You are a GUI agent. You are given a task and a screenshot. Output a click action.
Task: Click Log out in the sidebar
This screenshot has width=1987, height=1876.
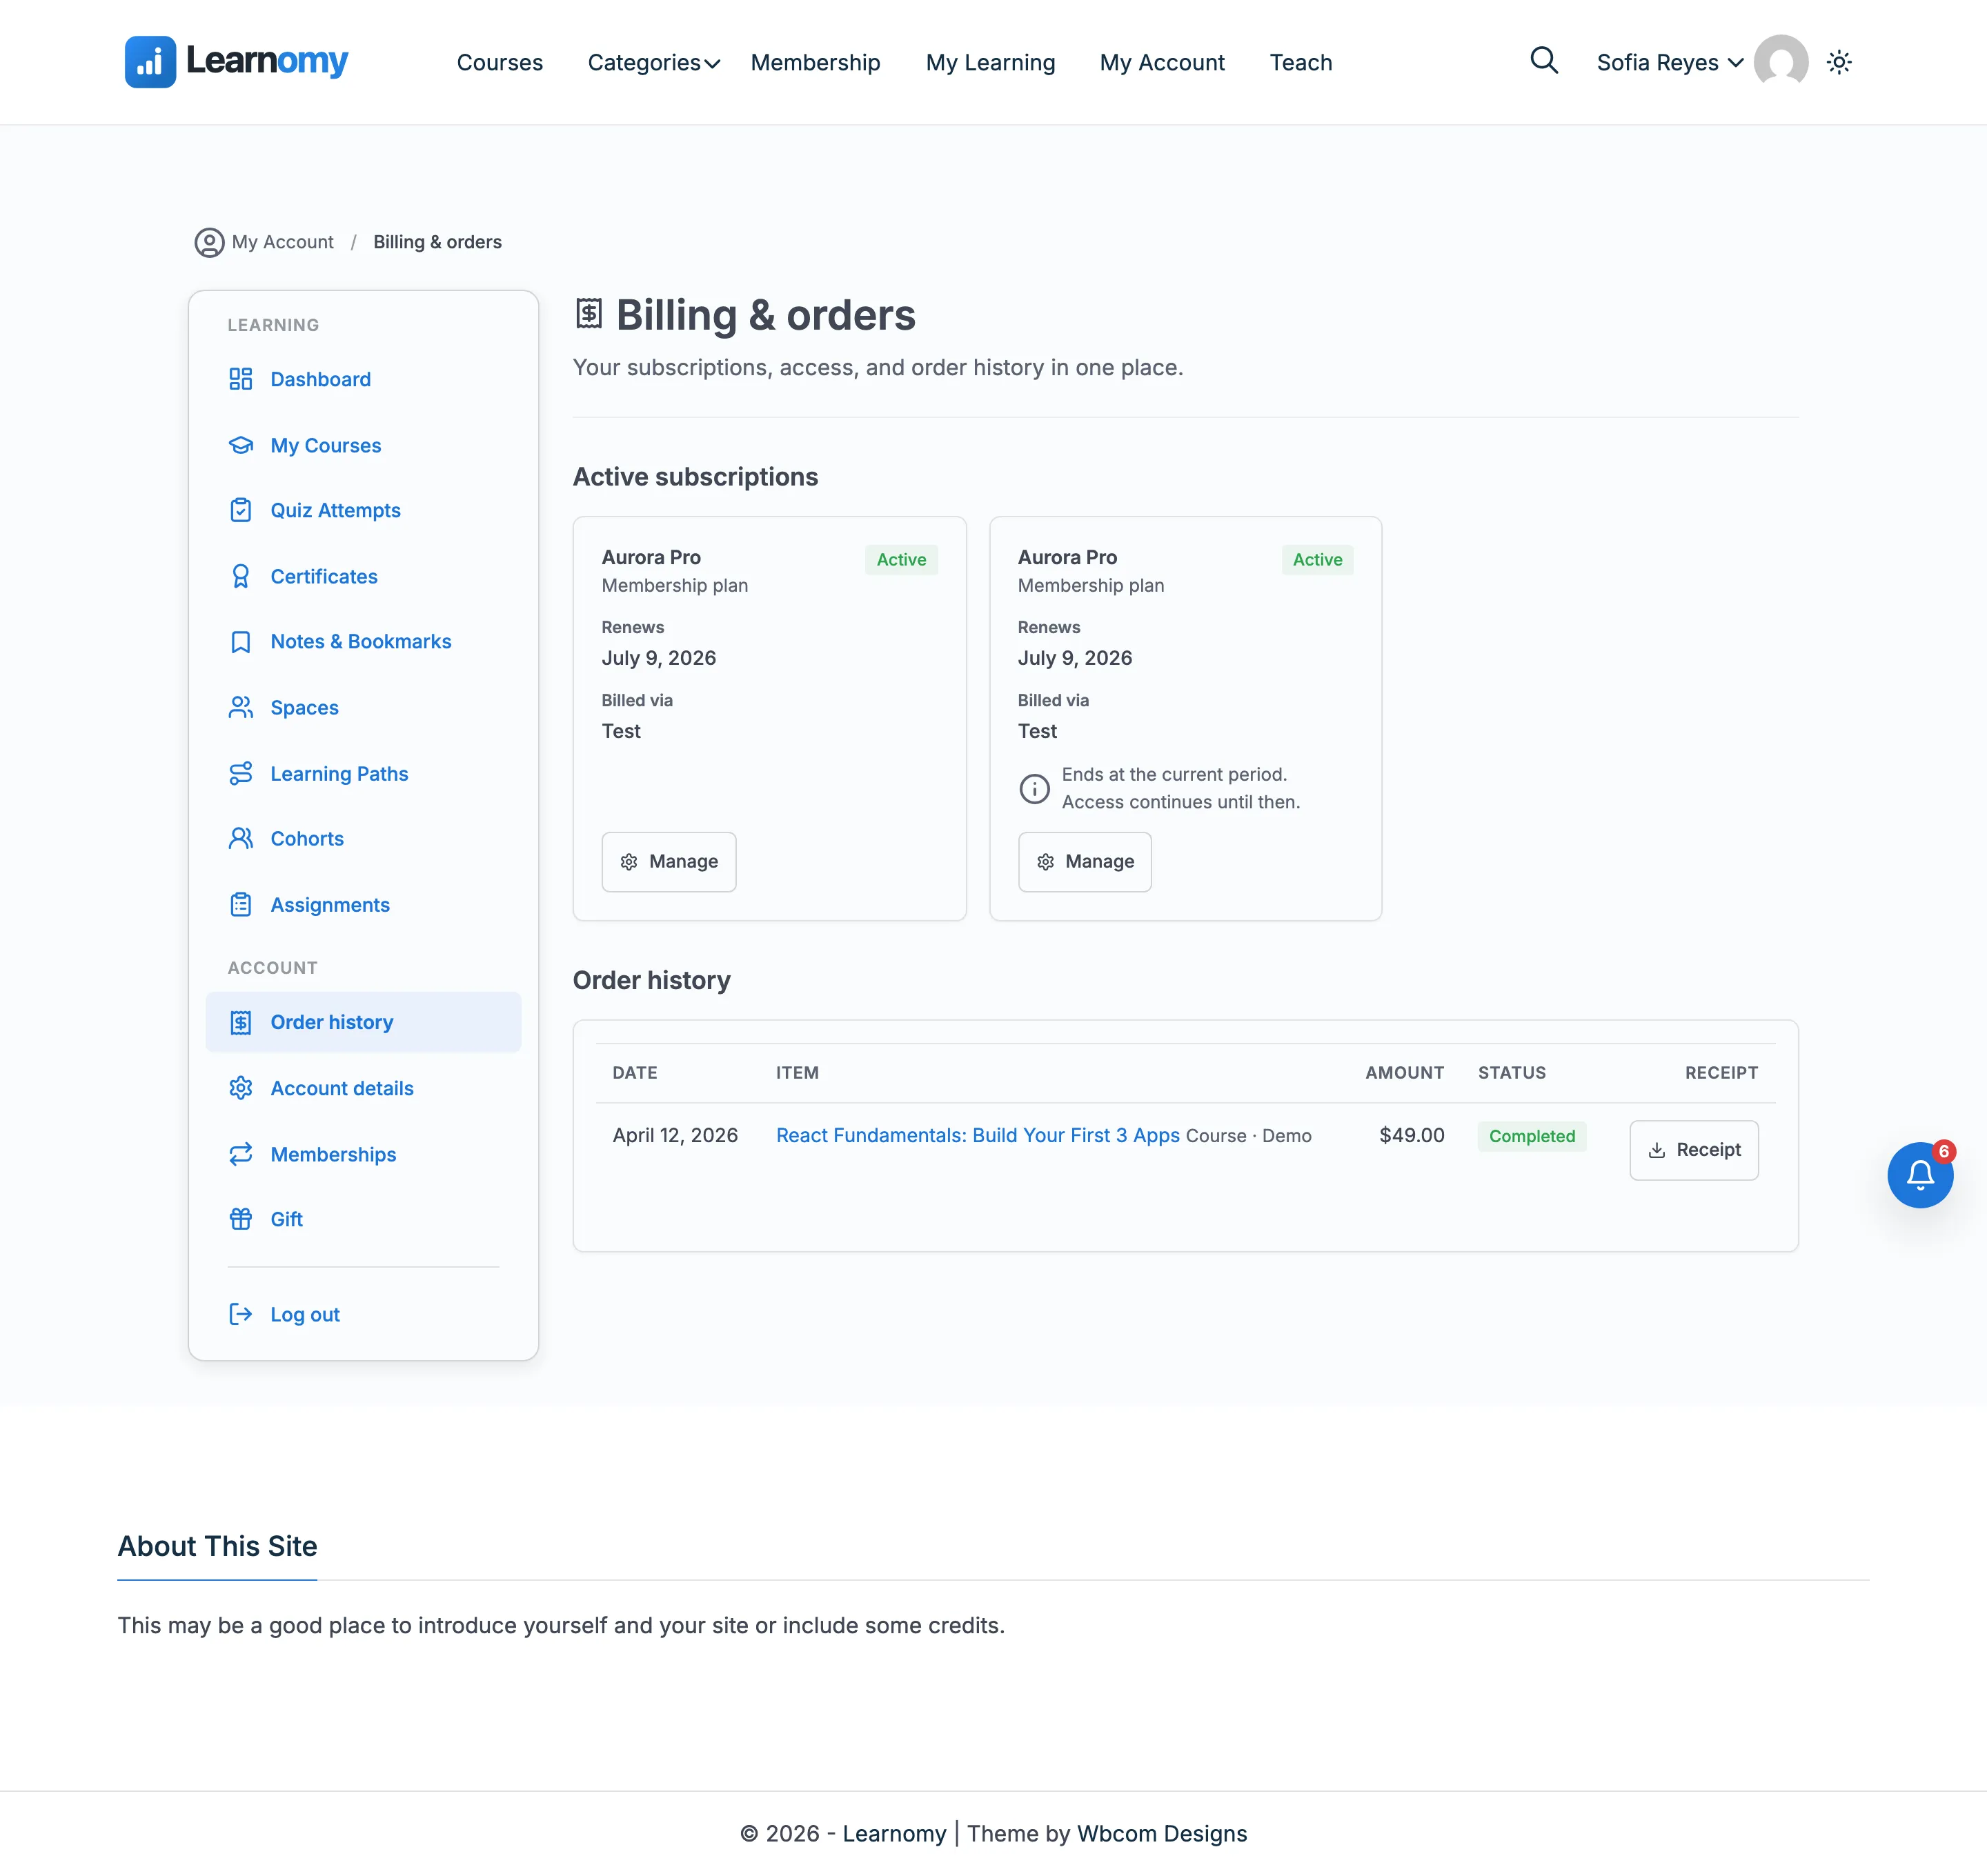tap(363, 1314)
